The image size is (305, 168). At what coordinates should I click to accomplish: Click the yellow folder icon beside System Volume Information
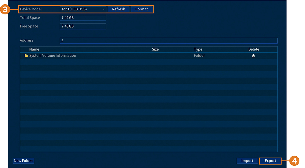26,56
